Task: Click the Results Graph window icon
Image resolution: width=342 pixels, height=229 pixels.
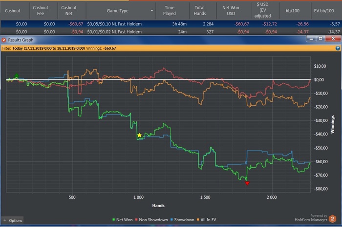Action: [x=4, y=40]
